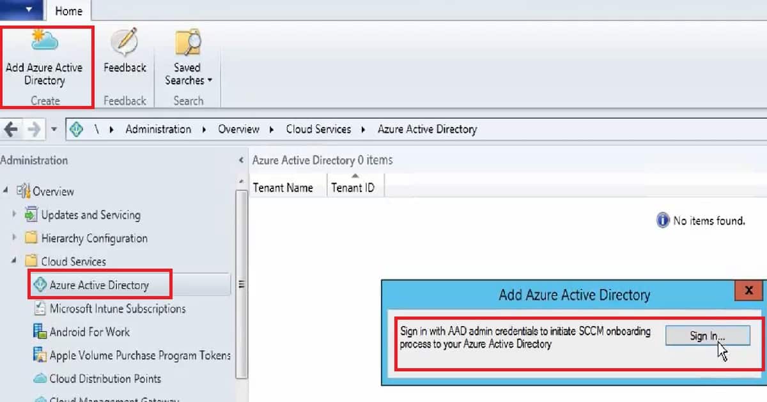The height and width of the screenshot is (402, 767).
Task: Click the Apple Volume Purchase Tokens icon
Action: [x=40, y=355]
